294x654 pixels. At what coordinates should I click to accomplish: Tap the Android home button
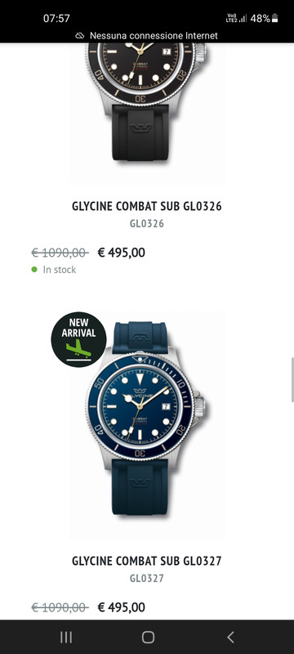pyautogui.click(x=148, y=637)
